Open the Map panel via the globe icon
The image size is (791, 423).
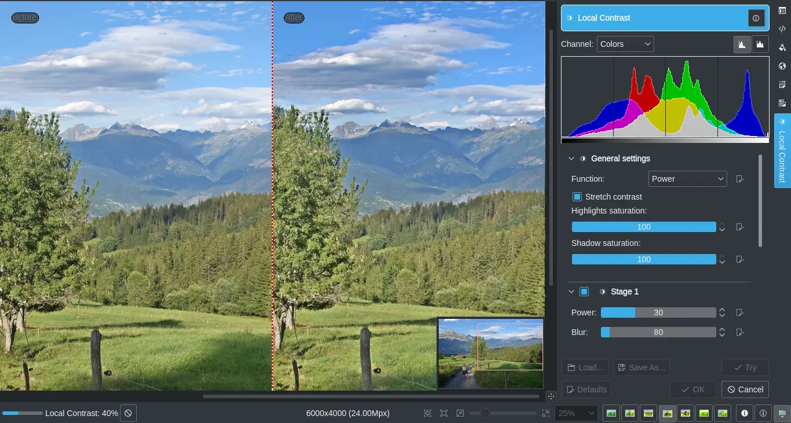(x=782, y=66)
